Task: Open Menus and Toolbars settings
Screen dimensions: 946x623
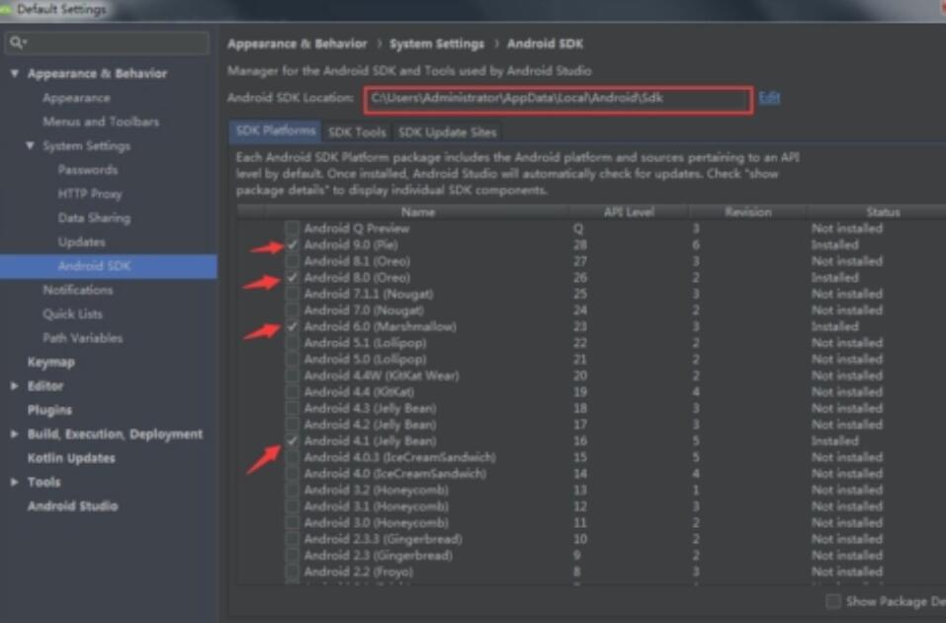Action: [101, 122]
